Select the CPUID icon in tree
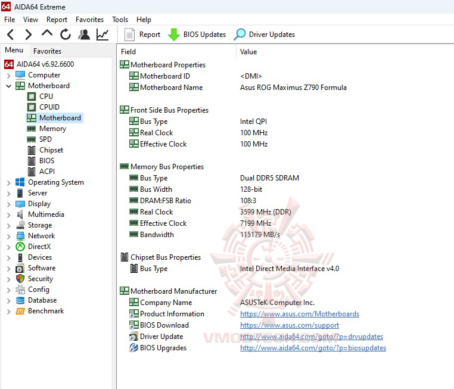The height and width of the screenshot is (389, 454). point(32,107)
